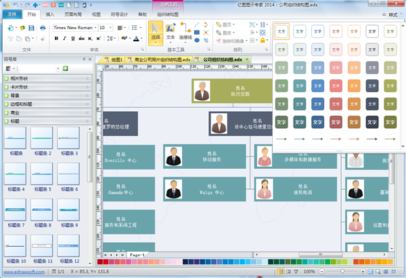This screenshot has height=278, width=406.
Task: Toggle Superscript formatting
Action: [x=98, y=39]
